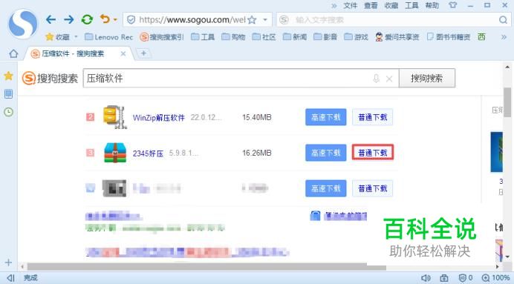Open the 社区 bookmark folder
The width and height of the screenshot is (514, 284).
(x=264, y=37)
